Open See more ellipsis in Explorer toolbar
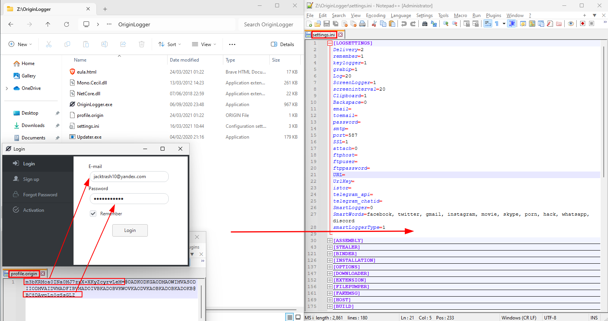 232,44
